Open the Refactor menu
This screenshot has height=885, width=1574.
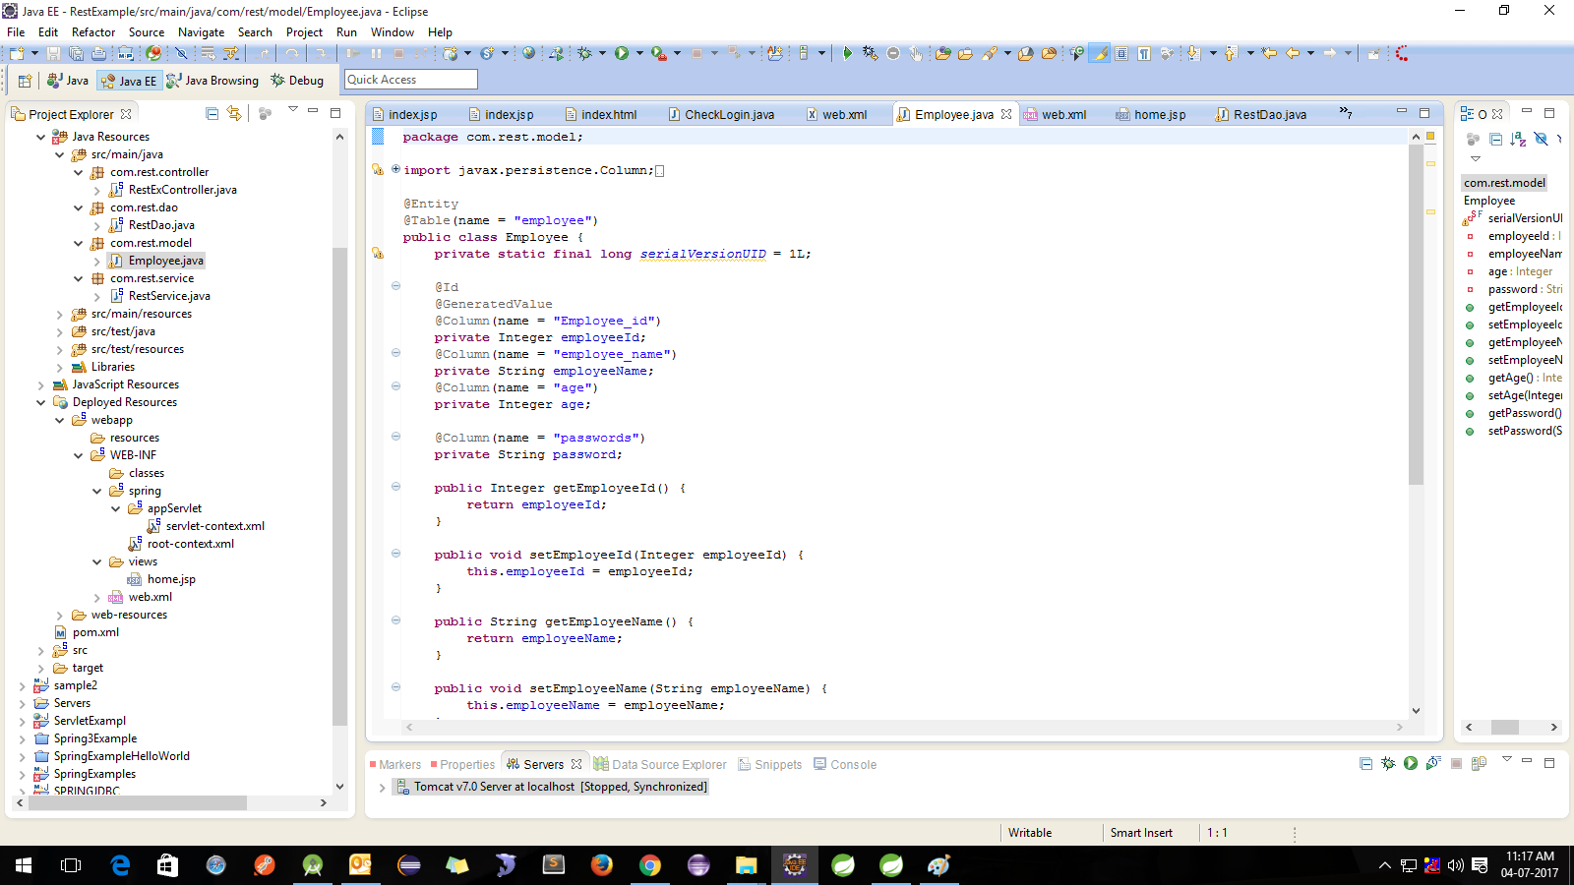(x=93, y=31)
